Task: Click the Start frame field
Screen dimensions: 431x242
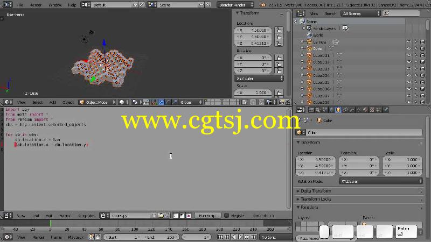Action: click(x=122, y=237)
